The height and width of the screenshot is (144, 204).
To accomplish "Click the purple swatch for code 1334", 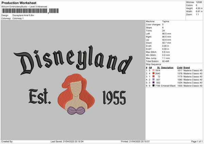I will [x=153, y=83].
